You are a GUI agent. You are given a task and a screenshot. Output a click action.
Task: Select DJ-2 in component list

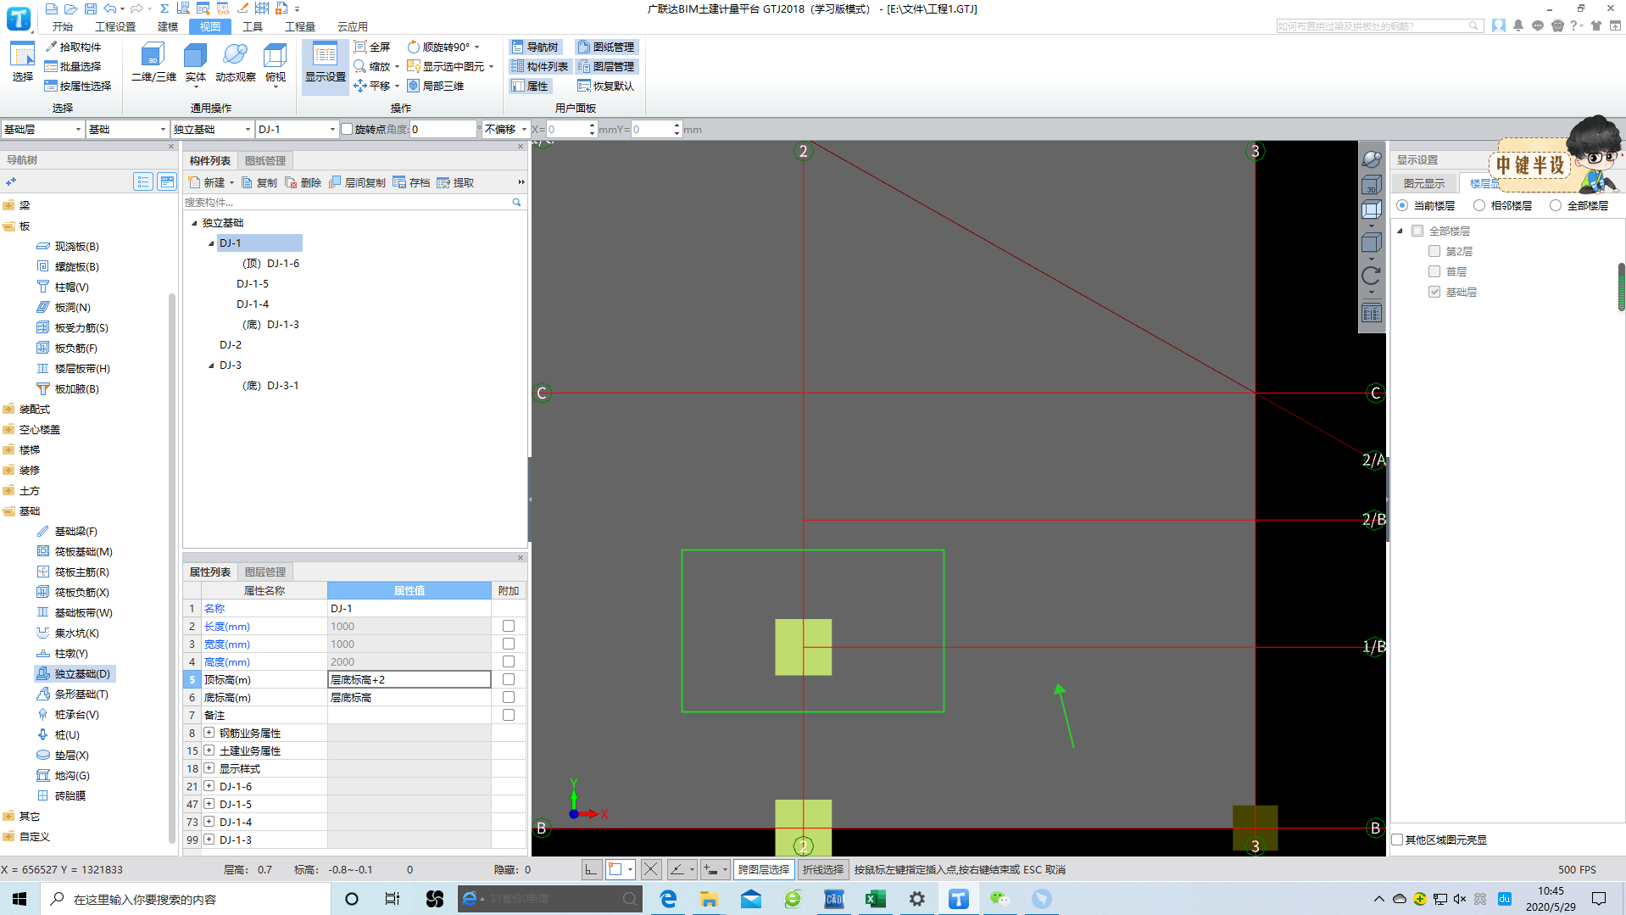pos(231,344)
